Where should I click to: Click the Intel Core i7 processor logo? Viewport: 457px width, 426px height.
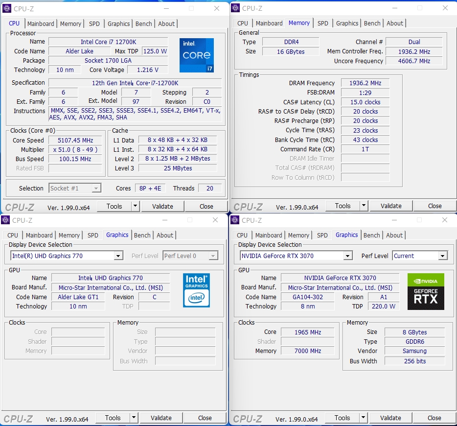[x=196, y=55]
